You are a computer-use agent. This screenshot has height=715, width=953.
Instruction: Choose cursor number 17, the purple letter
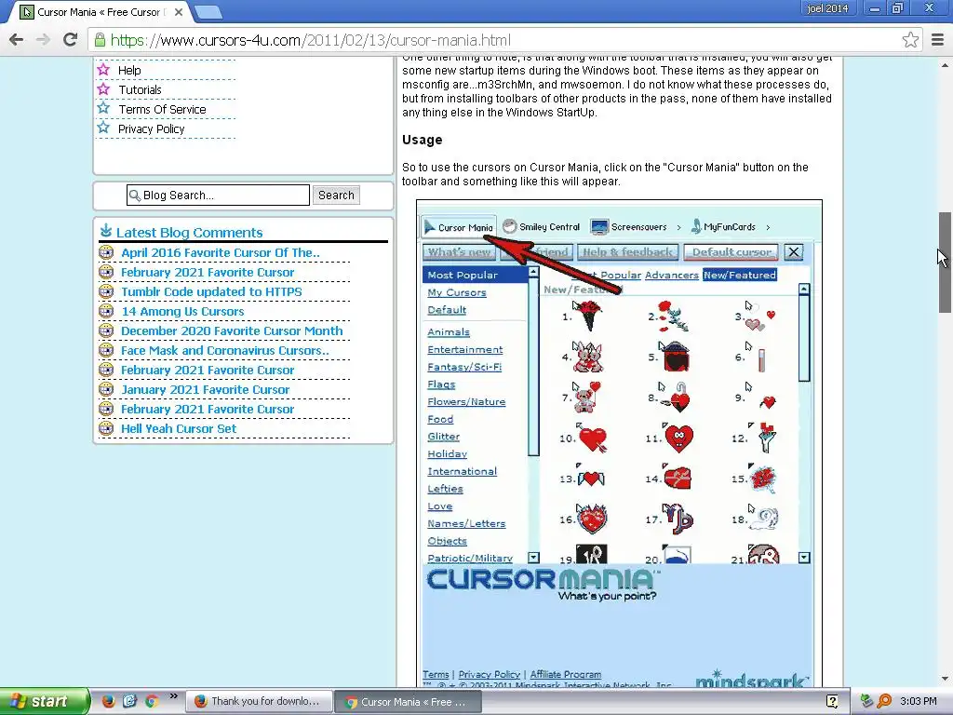[x=678, y=519]
